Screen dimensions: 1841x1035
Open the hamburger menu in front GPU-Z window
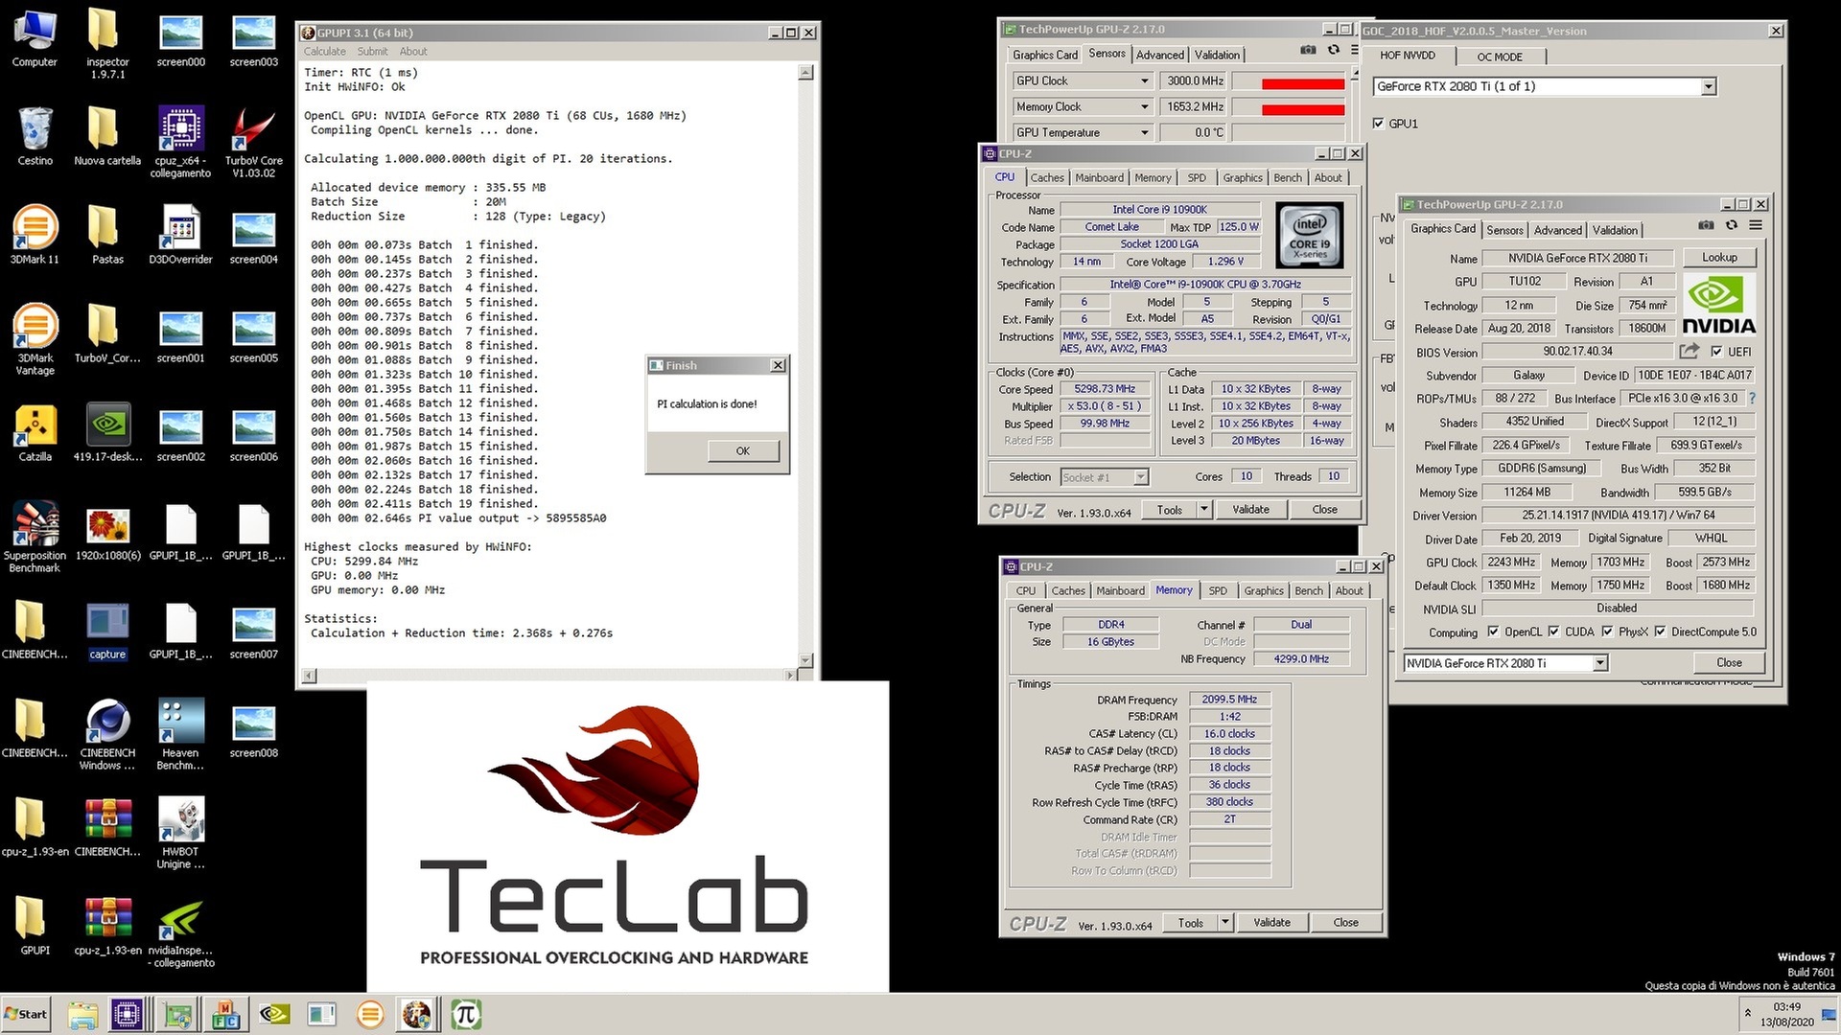1756,226
